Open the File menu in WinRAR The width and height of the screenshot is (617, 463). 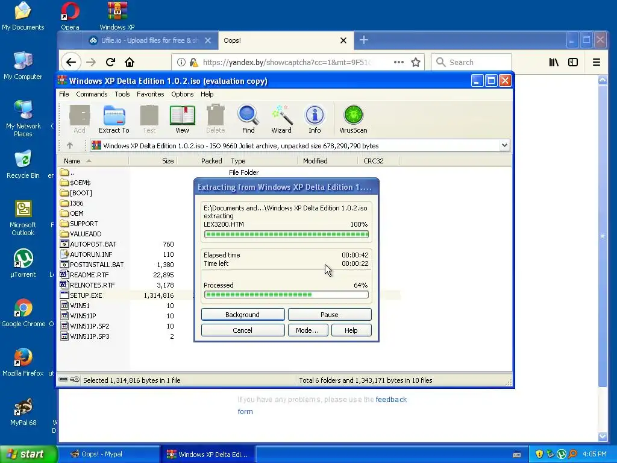[64, 94]
